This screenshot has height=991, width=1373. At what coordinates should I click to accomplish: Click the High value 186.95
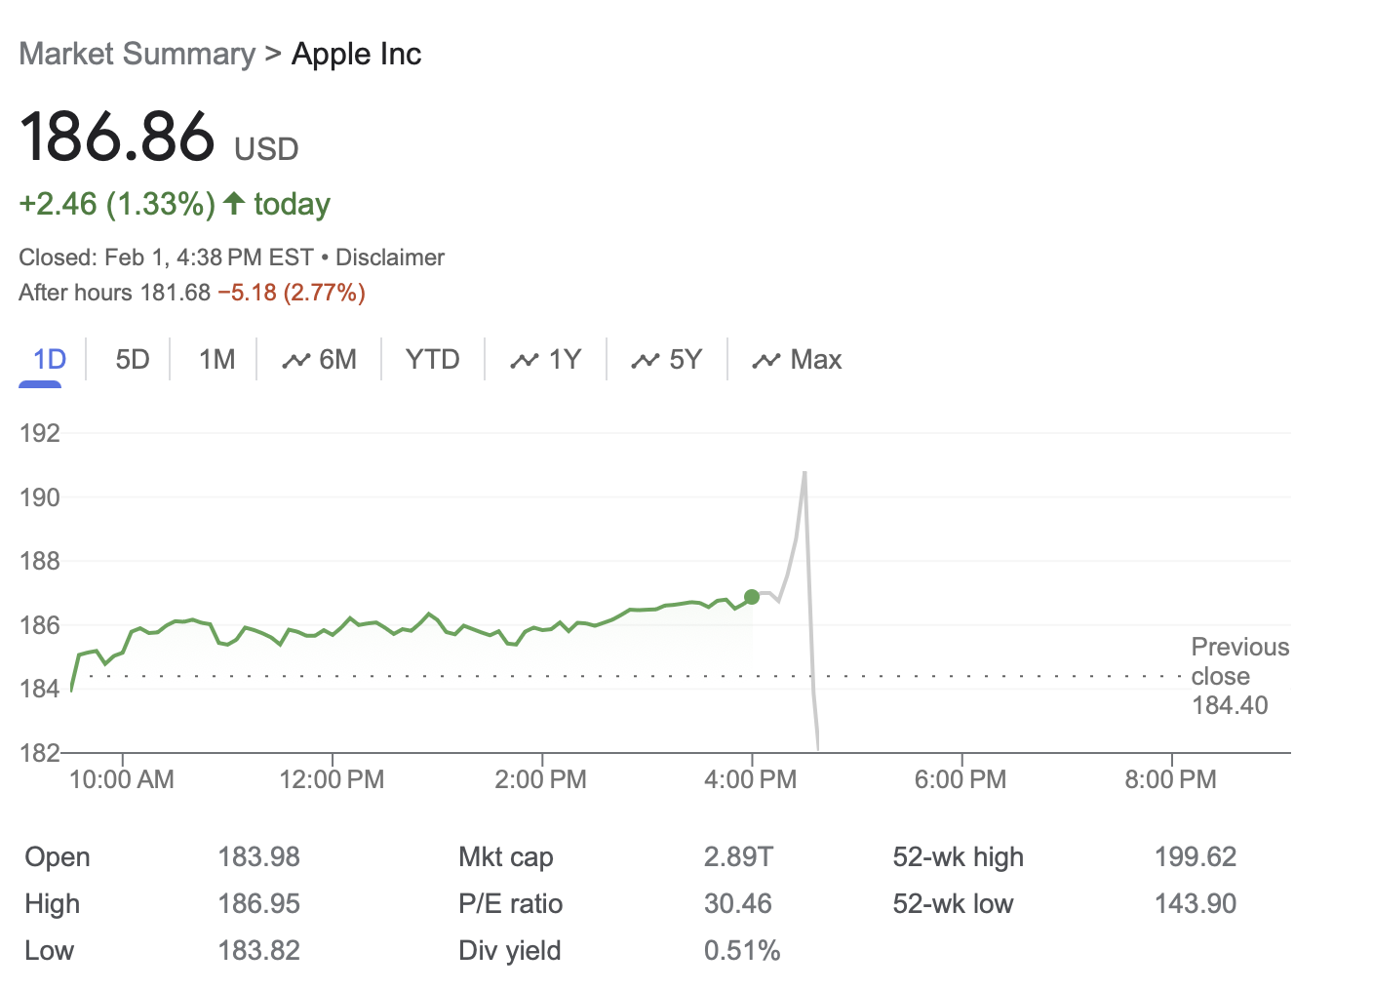[x=258, y=904]
